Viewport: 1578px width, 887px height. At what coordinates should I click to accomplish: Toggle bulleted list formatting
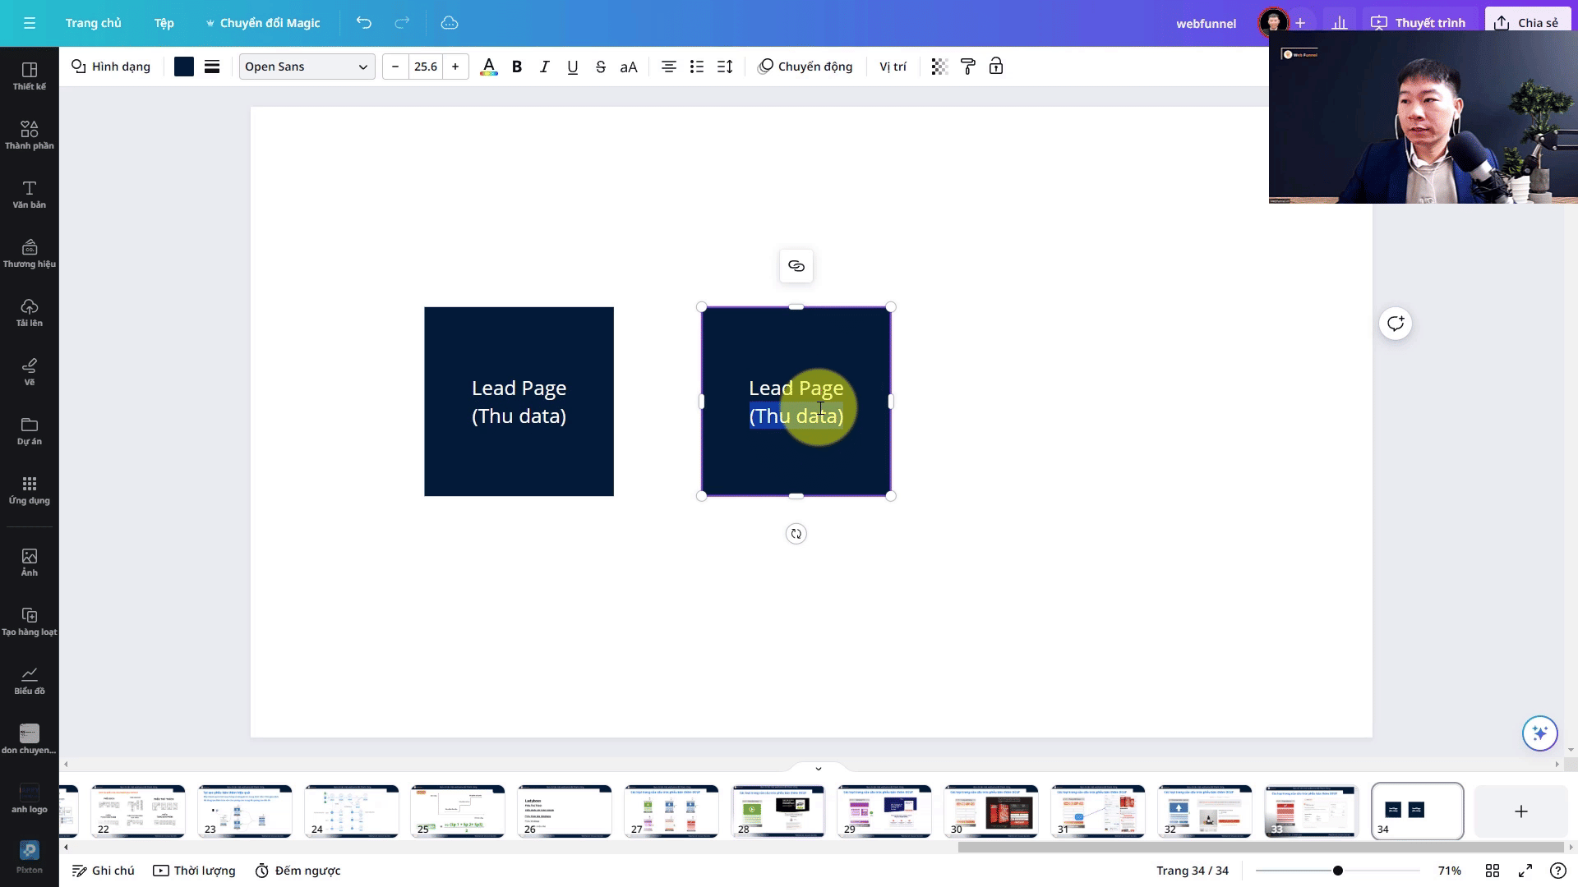697,67
